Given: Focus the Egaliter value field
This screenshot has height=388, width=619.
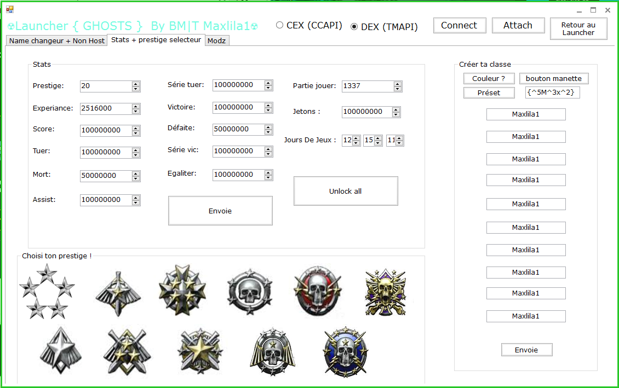Looking at the screenshot, I should click(x=239, y=175).
